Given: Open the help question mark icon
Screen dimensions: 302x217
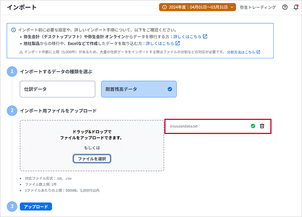Looking at the screenshot, I should (285, 7).
